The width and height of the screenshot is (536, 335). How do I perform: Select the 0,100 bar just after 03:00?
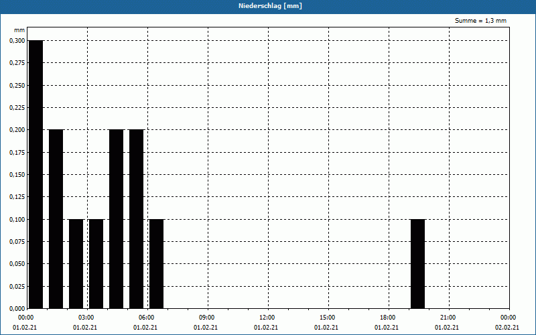(96, 264)
